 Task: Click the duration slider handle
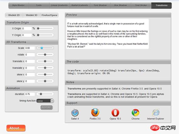tap(41, 94)
